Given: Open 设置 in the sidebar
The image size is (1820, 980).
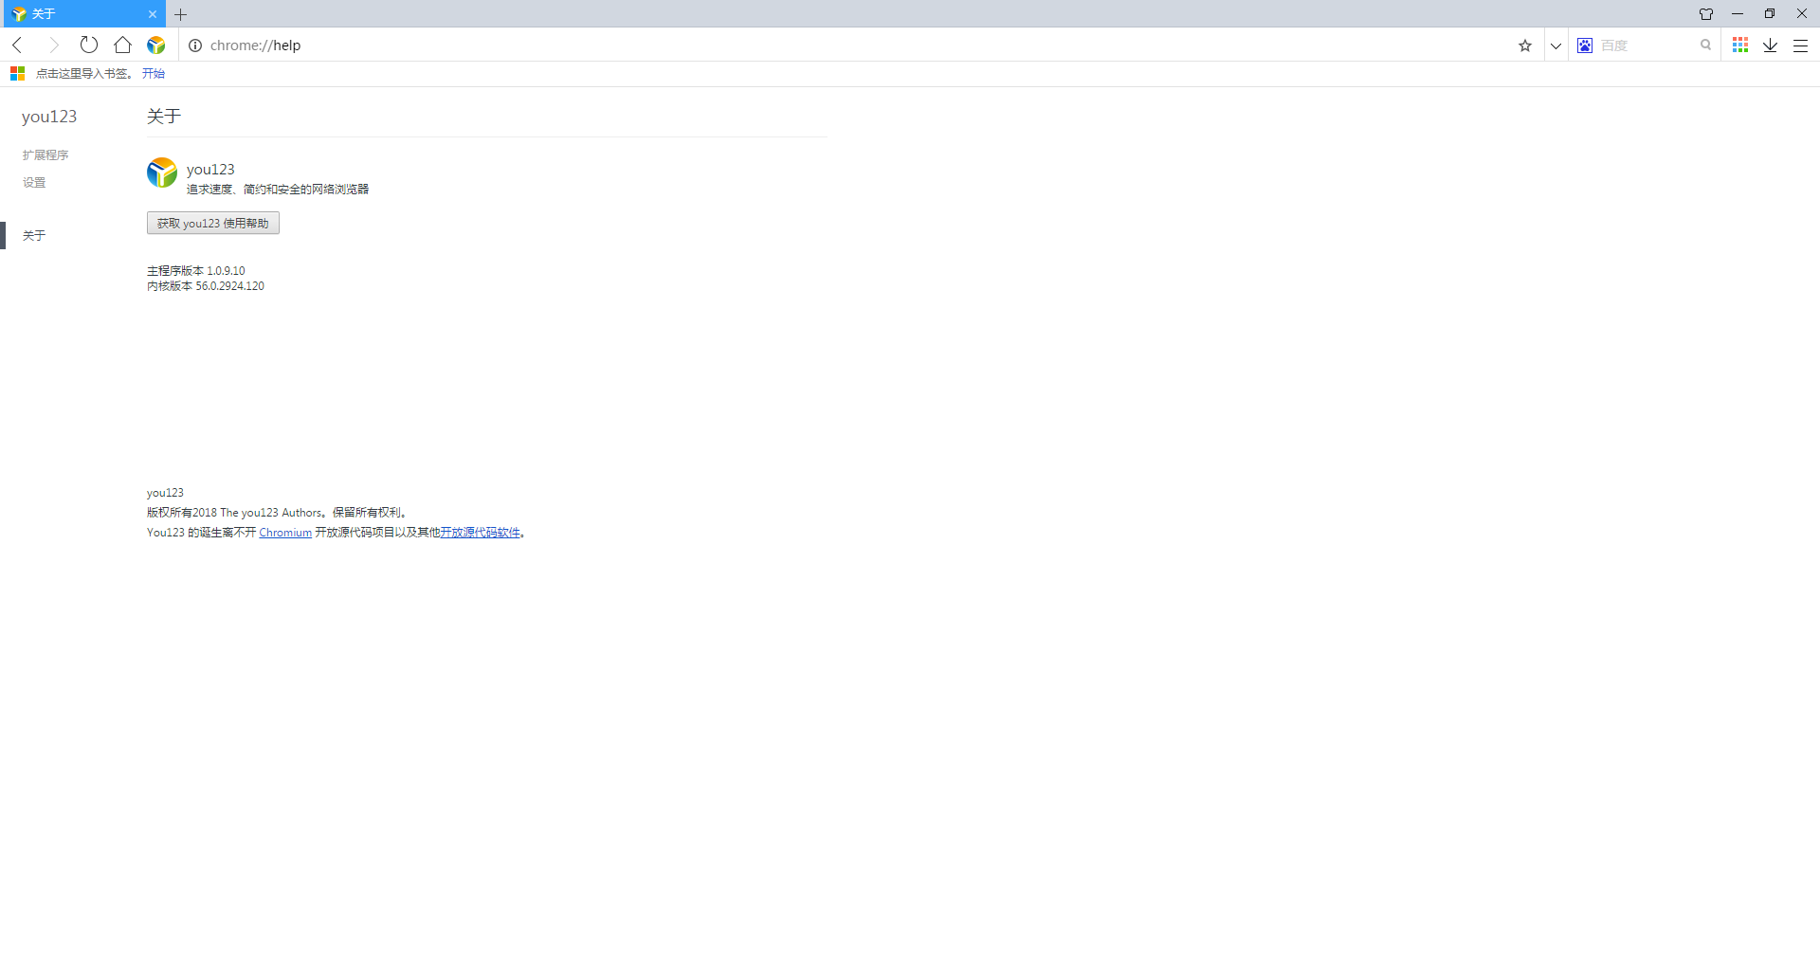Looking at the screenshot, I should pyautogui.click(x=34, y=182).
